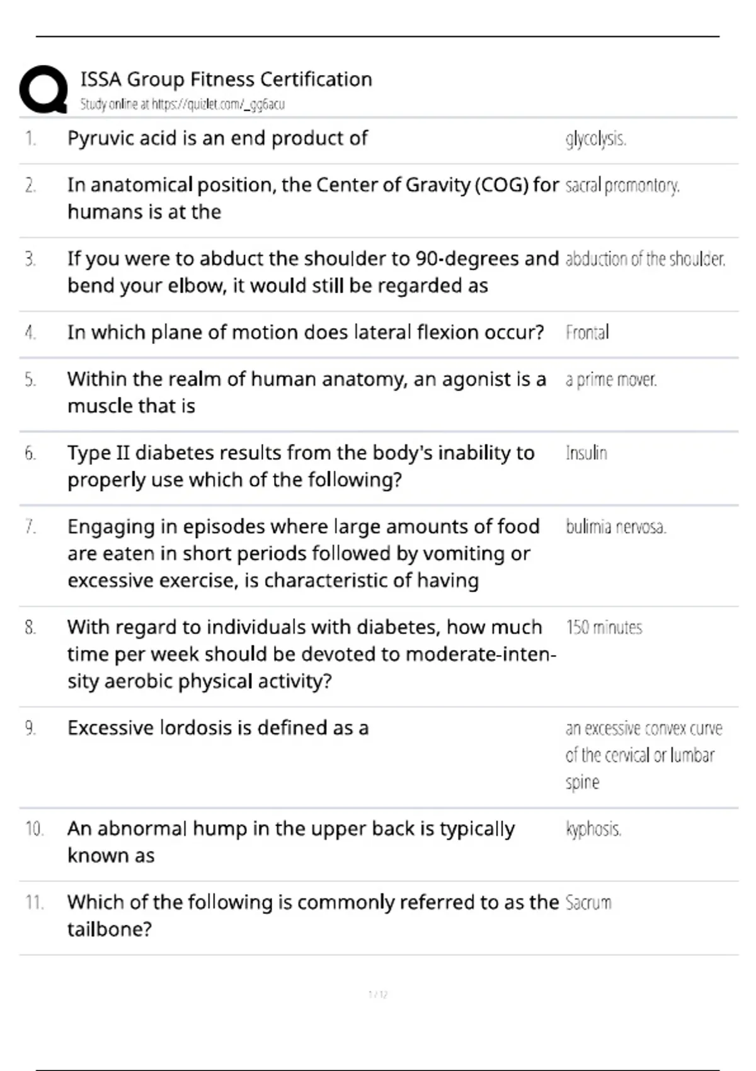756x1071 pixels.
Task: Click the 'a prime mover.' answer
Action: point(610,380)
